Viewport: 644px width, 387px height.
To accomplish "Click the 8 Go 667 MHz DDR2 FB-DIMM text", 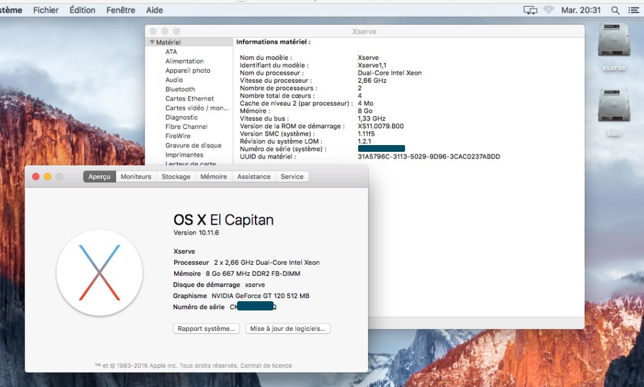I will (x=253, y=273).
